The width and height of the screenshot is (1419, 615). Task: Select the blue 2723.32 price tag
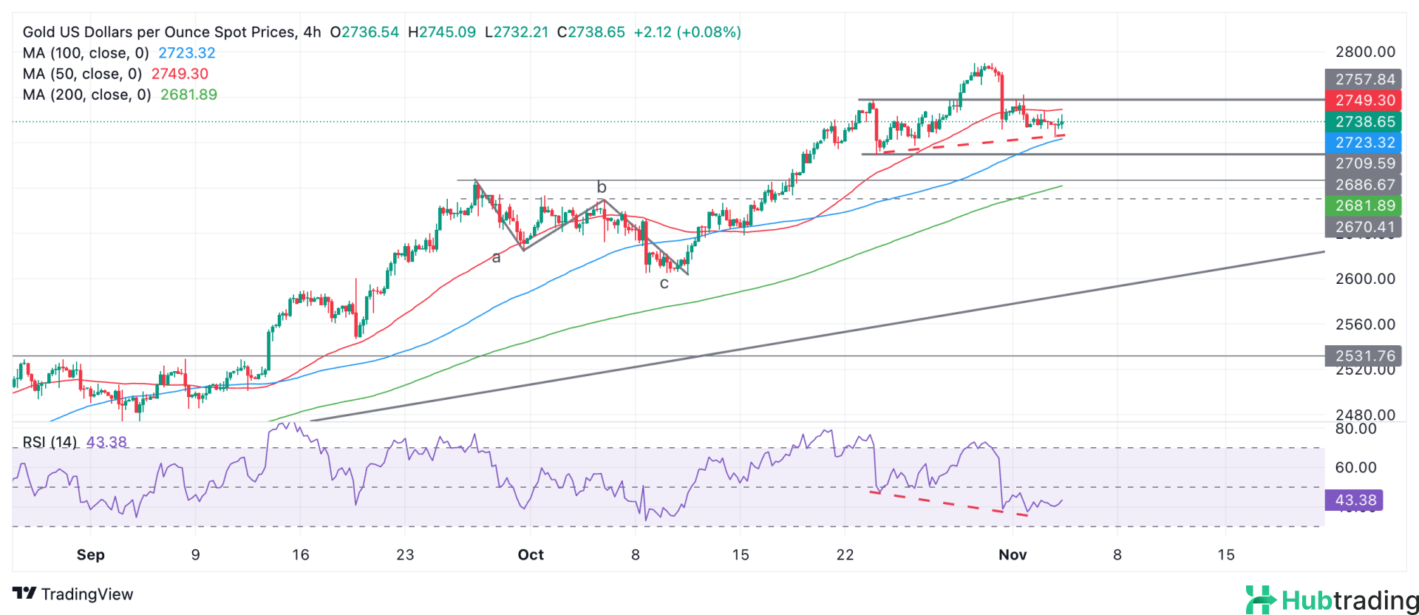click(x=1364, y=143)
